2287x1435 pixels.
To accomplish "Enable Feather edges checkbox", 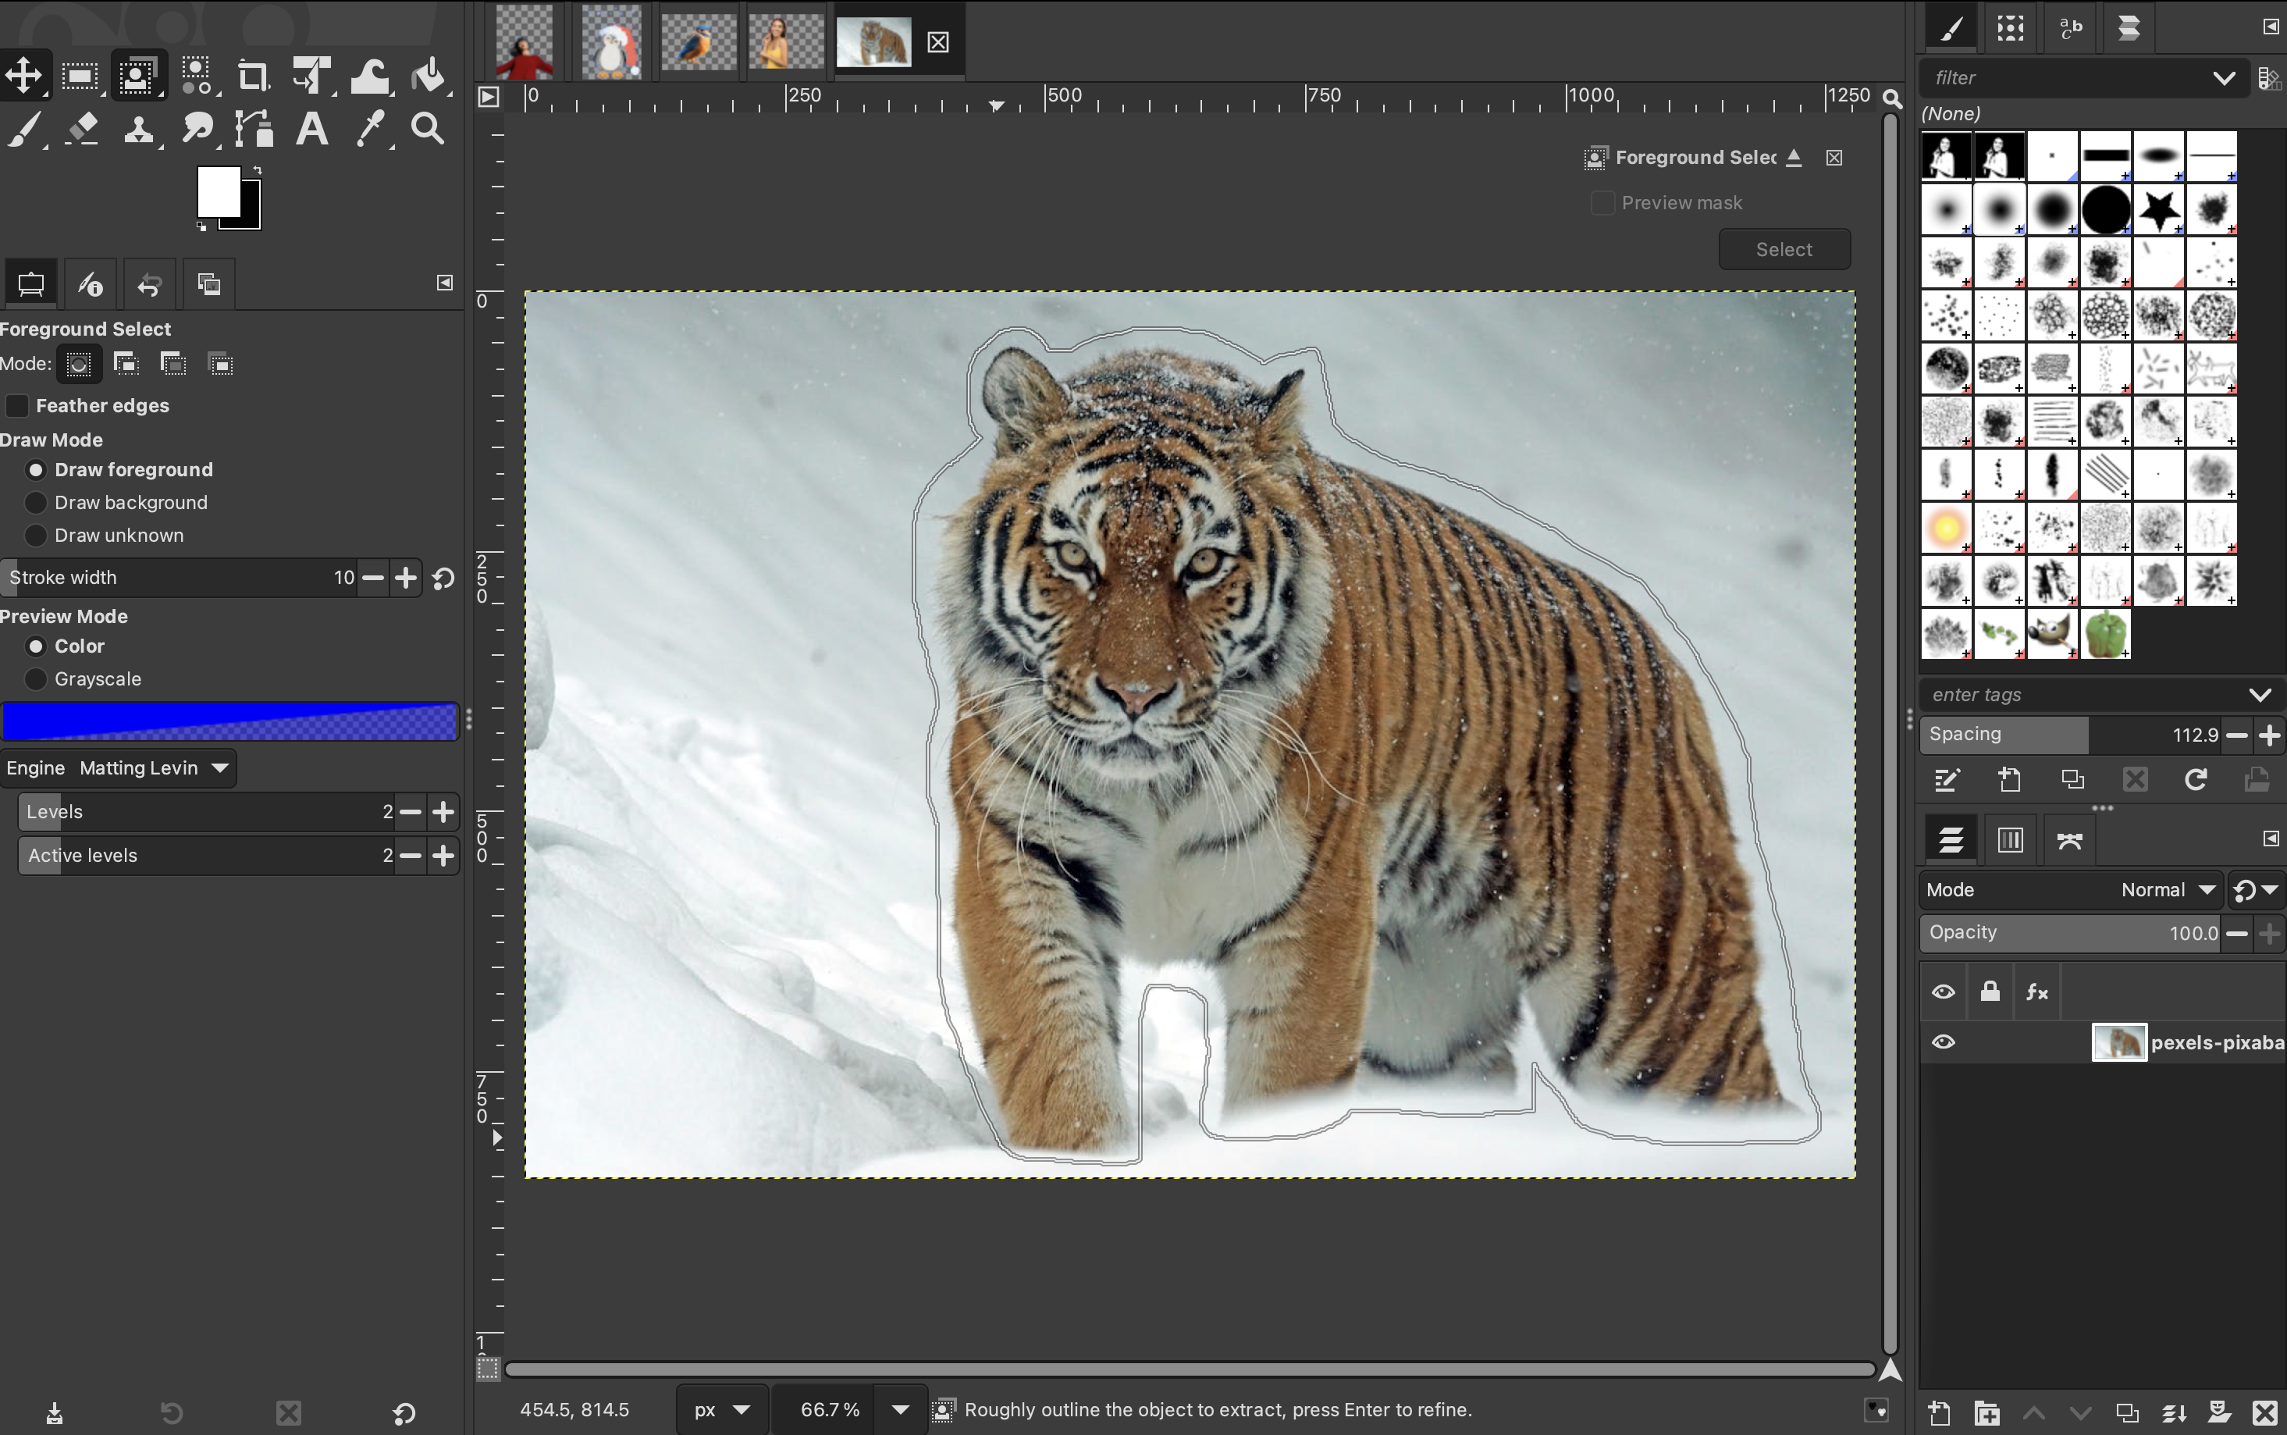I will 17,405.
